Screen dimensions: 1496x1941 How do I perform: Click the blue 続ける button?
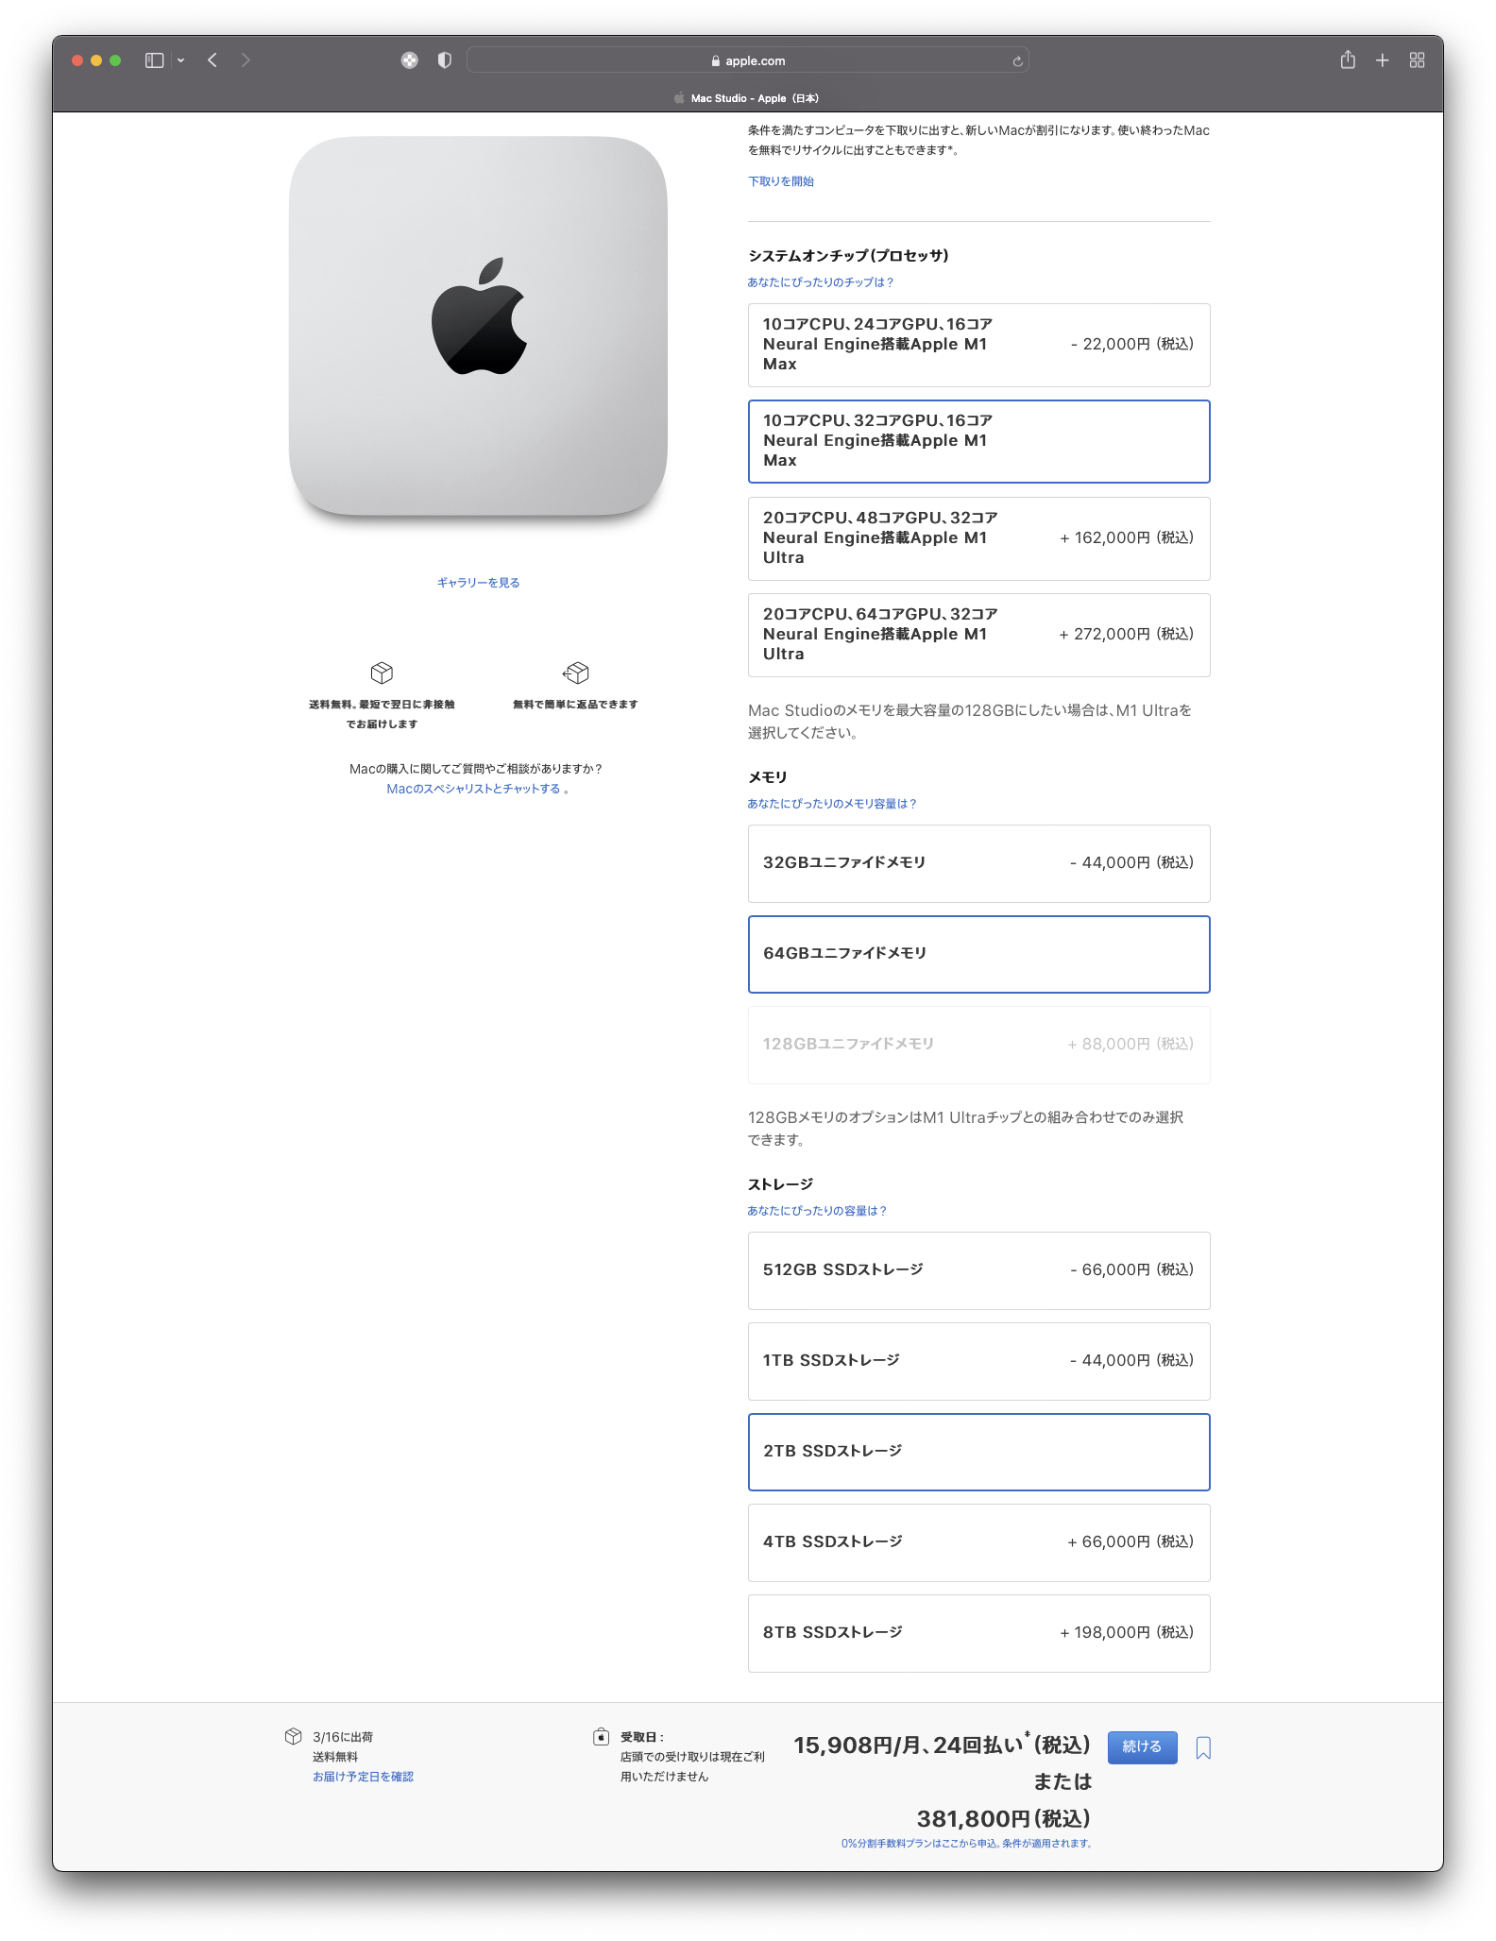point(1142,1747)
